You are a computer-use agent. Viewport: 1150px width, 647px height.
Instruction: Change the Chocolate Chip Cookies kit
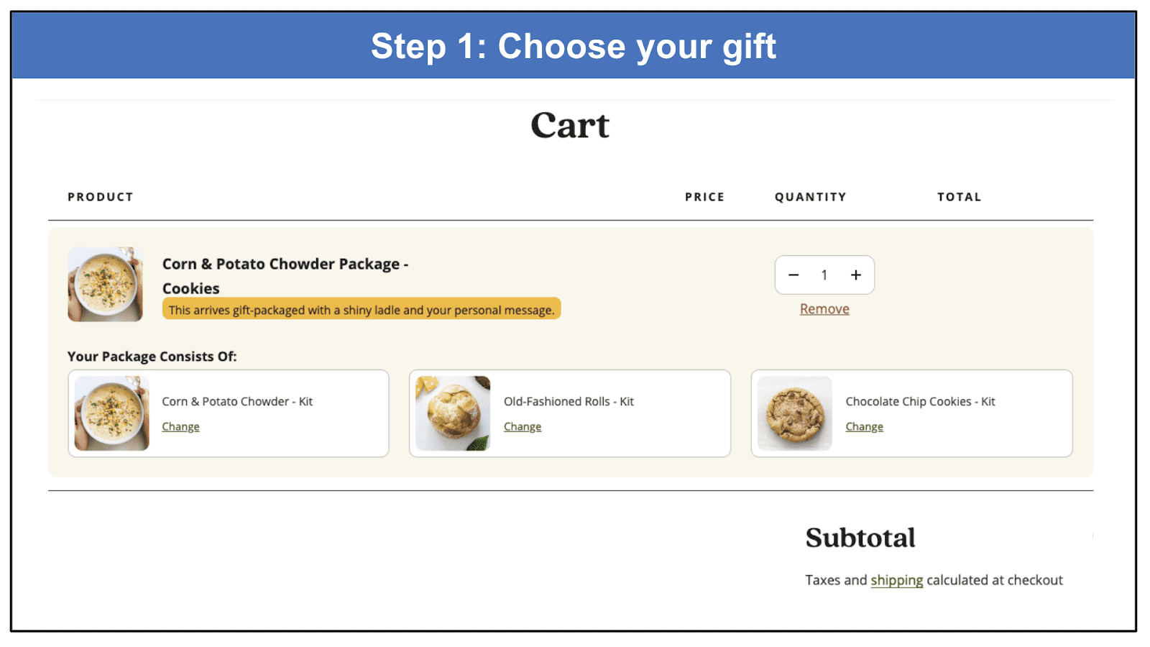click(864, 426)
